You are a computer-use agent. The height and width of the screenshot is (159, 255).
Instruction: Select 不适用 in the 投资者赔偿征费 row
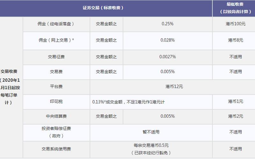click(236, 132)
